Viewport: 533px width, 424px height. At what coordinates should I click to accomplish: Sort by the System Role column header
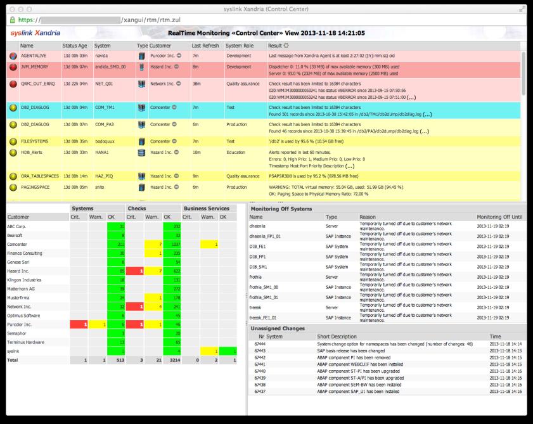click(x=240, y=46)
